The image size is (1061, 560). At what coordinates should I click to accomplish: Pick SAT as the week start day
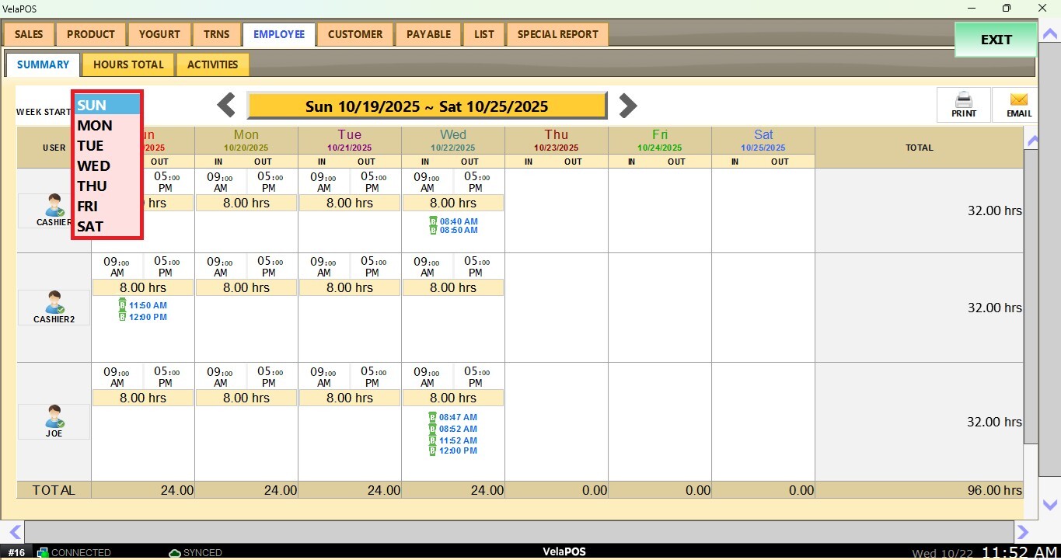click(90, 227)
